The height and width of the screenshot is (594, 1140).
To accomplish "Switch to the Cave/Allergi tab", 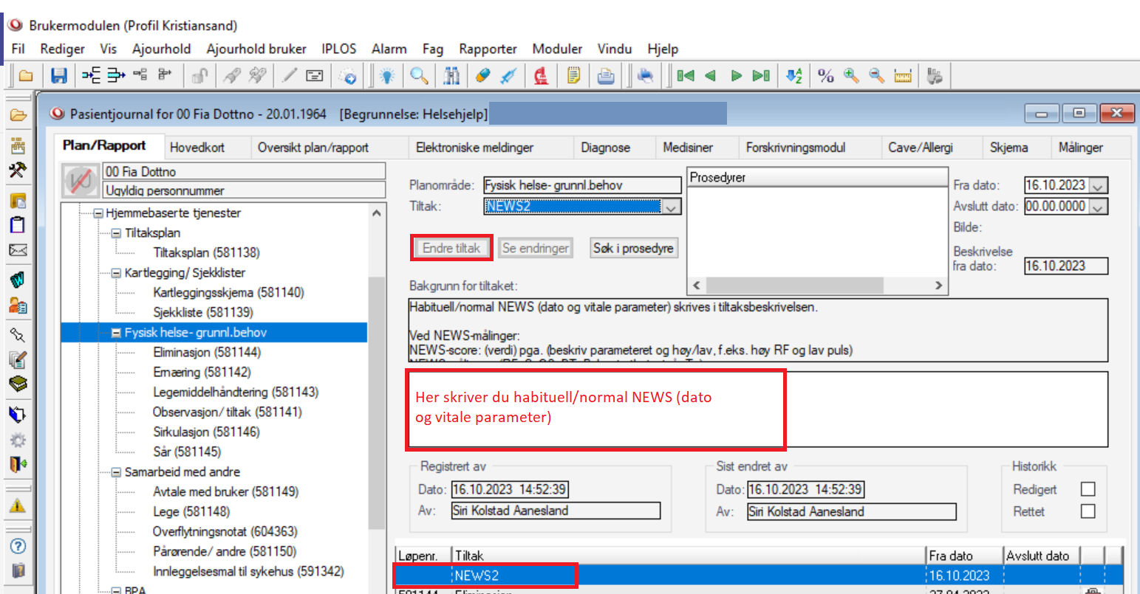I will [x=921, y=148].
